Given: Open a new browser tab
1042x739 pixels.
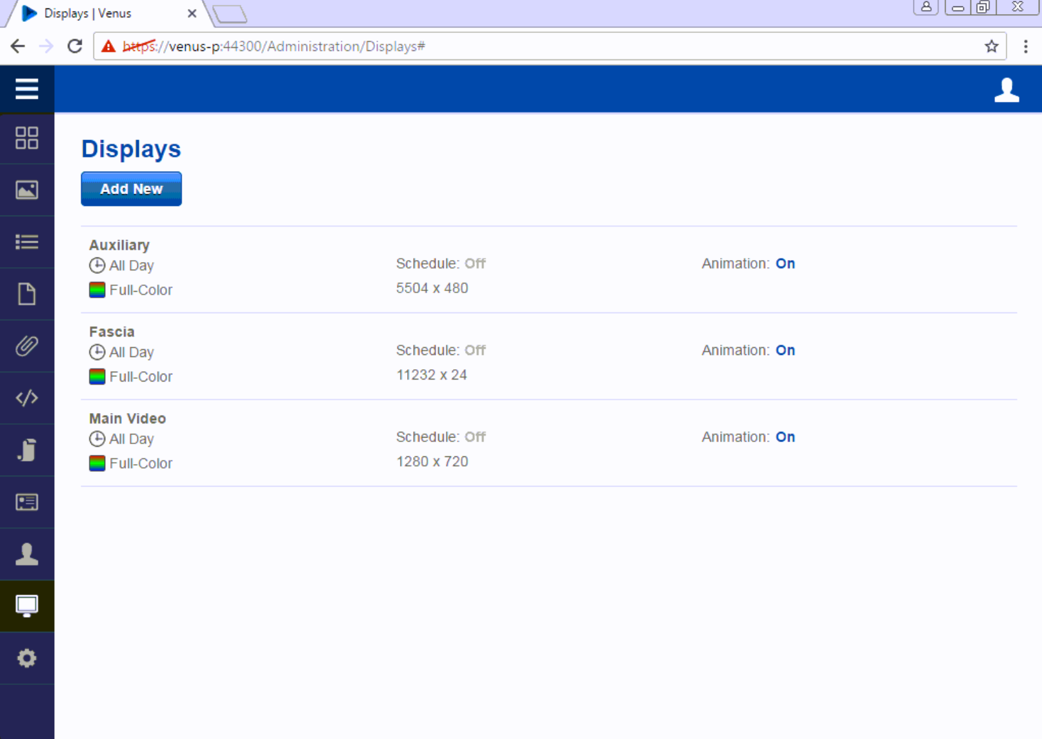Looking at the screenshot, I should coord(230,14).
